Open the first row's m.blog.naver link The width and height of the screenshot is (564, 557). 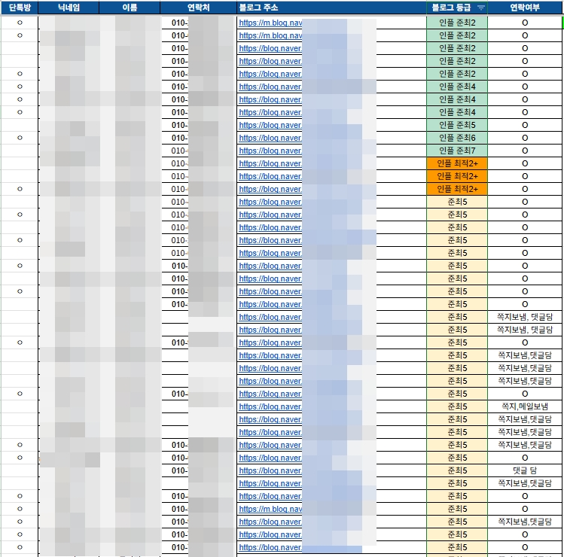pyautogui.click(x=270, y=23)
